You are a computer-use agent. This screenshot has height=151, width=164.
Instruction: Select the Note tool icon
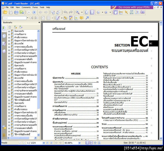point(71,18)
